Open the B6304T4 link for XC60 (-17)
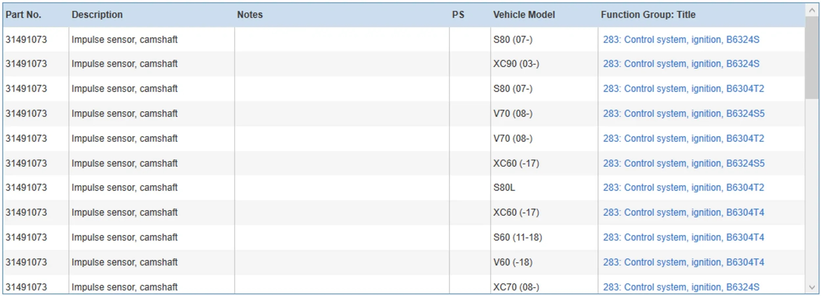Screen dimensions: 821x296 click(683, 213)
